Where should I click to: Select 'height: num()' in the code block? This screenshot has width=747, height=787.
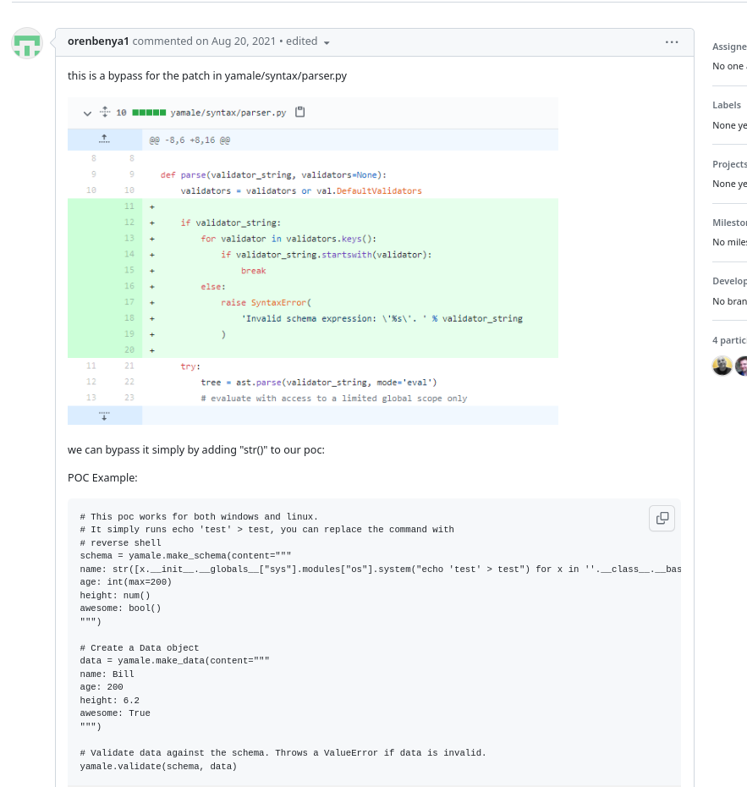tap(115, 595)
